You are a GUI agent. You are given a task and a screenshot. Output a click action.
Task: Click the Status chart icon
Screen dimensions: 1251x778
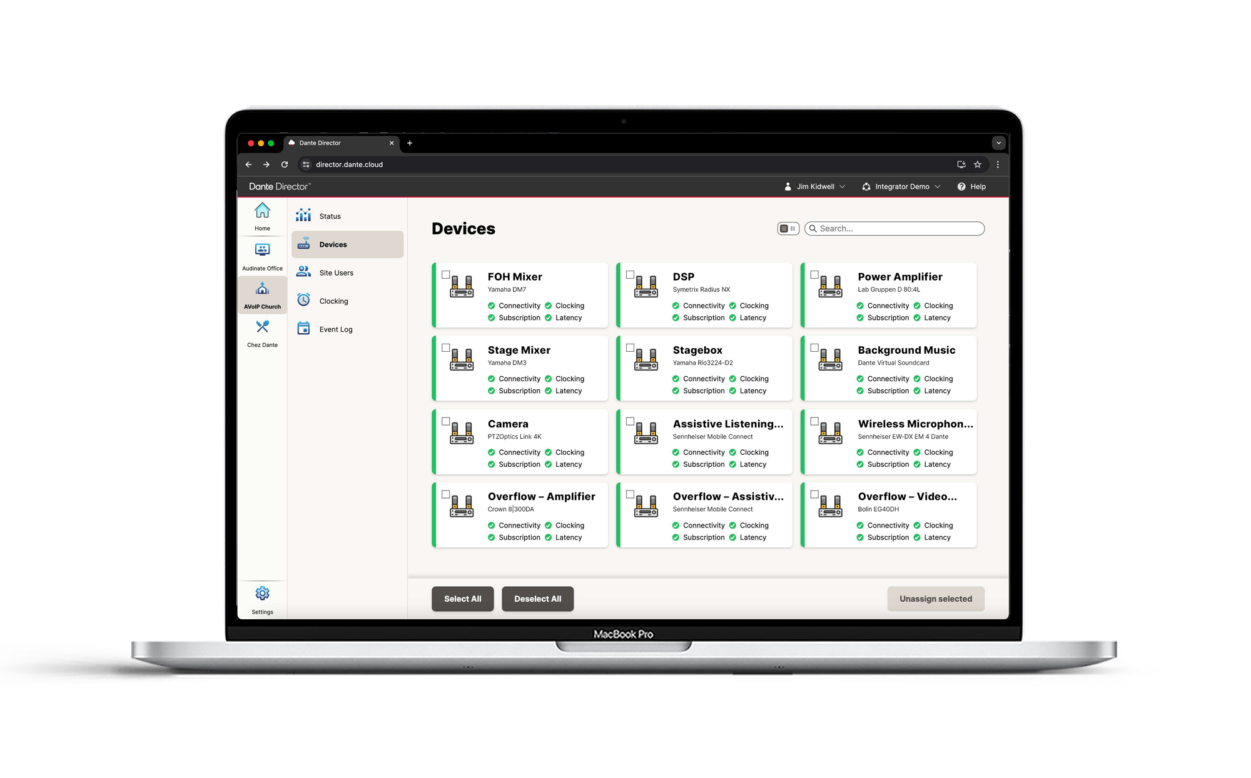click(303, 216)
